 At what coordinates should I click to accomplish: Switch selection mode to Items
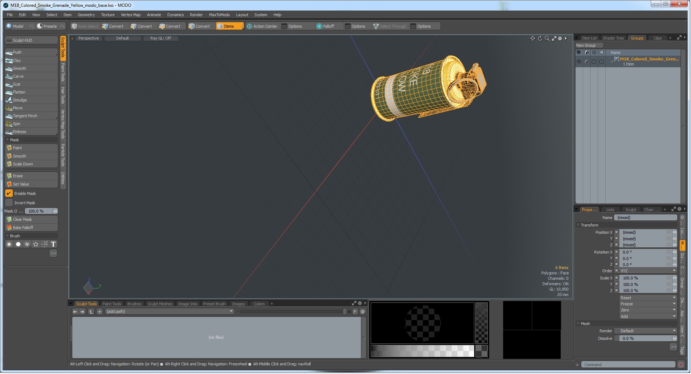pos(229,26)
